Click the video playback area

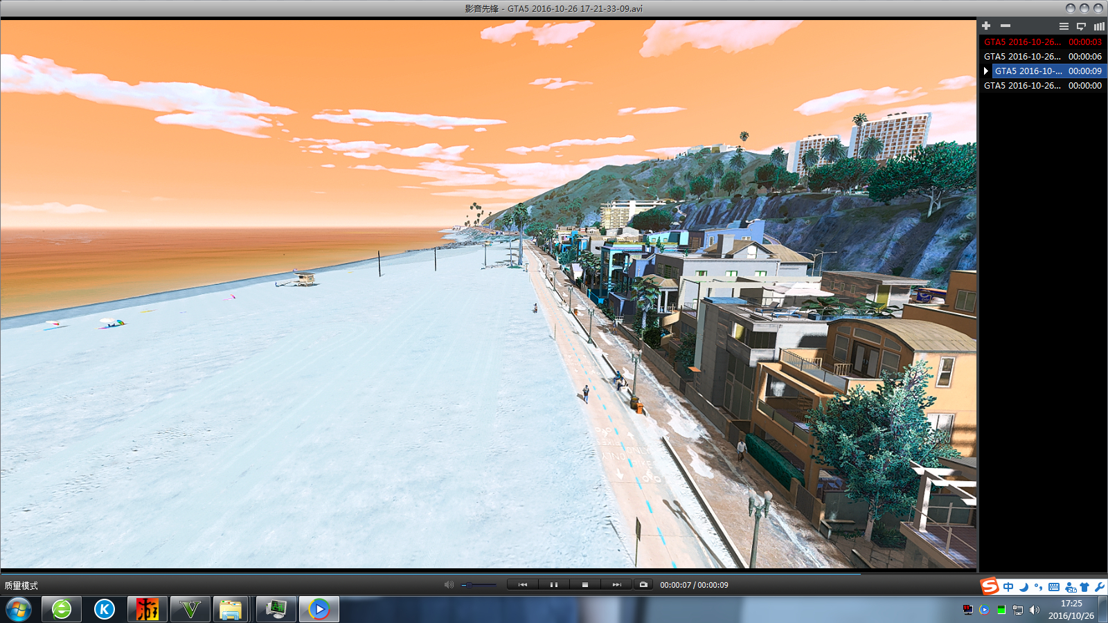488,294
